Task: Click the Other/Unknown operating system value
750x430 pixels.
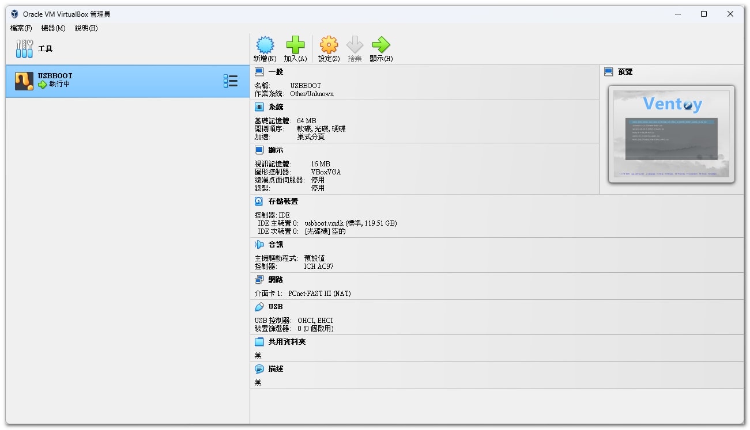Action: (312, 94)
